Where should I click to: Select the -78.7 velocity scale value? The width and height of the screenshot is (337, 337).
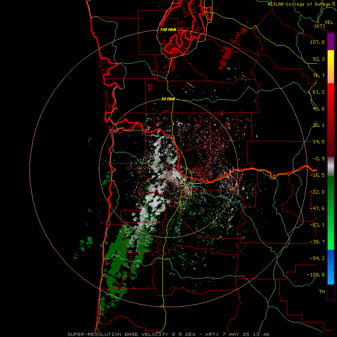pyautogui.click(x=317, y=242)
